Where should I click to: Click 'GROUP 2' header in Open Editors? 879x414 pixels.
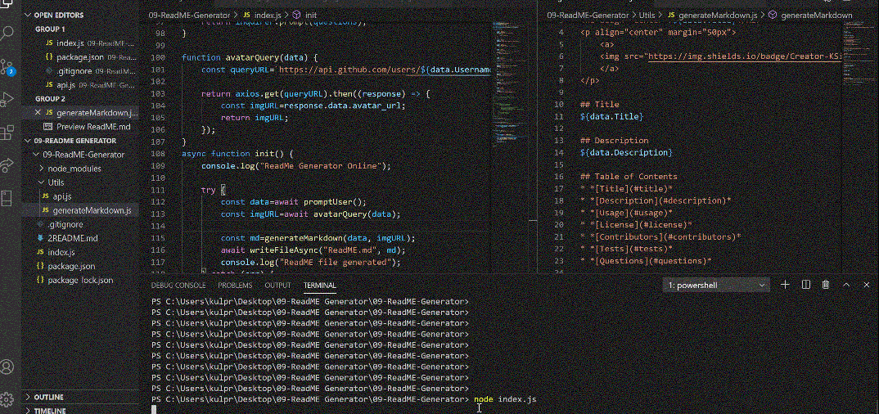[51, 99]
